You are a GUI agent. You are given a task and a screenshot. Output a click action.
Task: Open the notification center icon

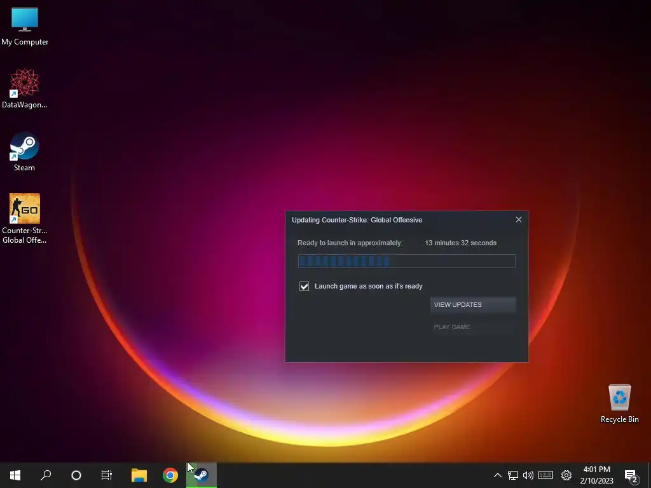point(631,475)
